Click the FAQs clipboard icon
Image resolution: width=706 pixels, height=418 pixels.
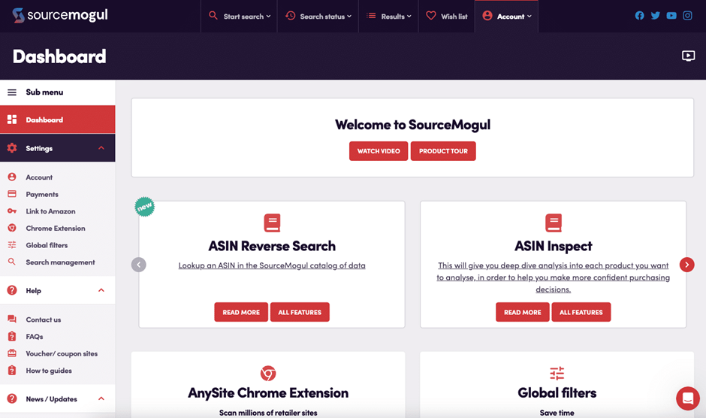click(12, 336)
